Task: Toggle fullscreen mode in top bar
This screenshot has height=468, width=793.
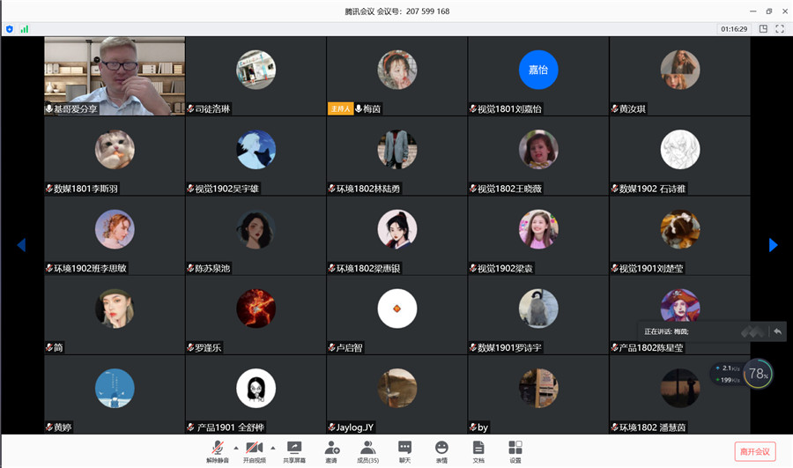Action: (779, 29)
